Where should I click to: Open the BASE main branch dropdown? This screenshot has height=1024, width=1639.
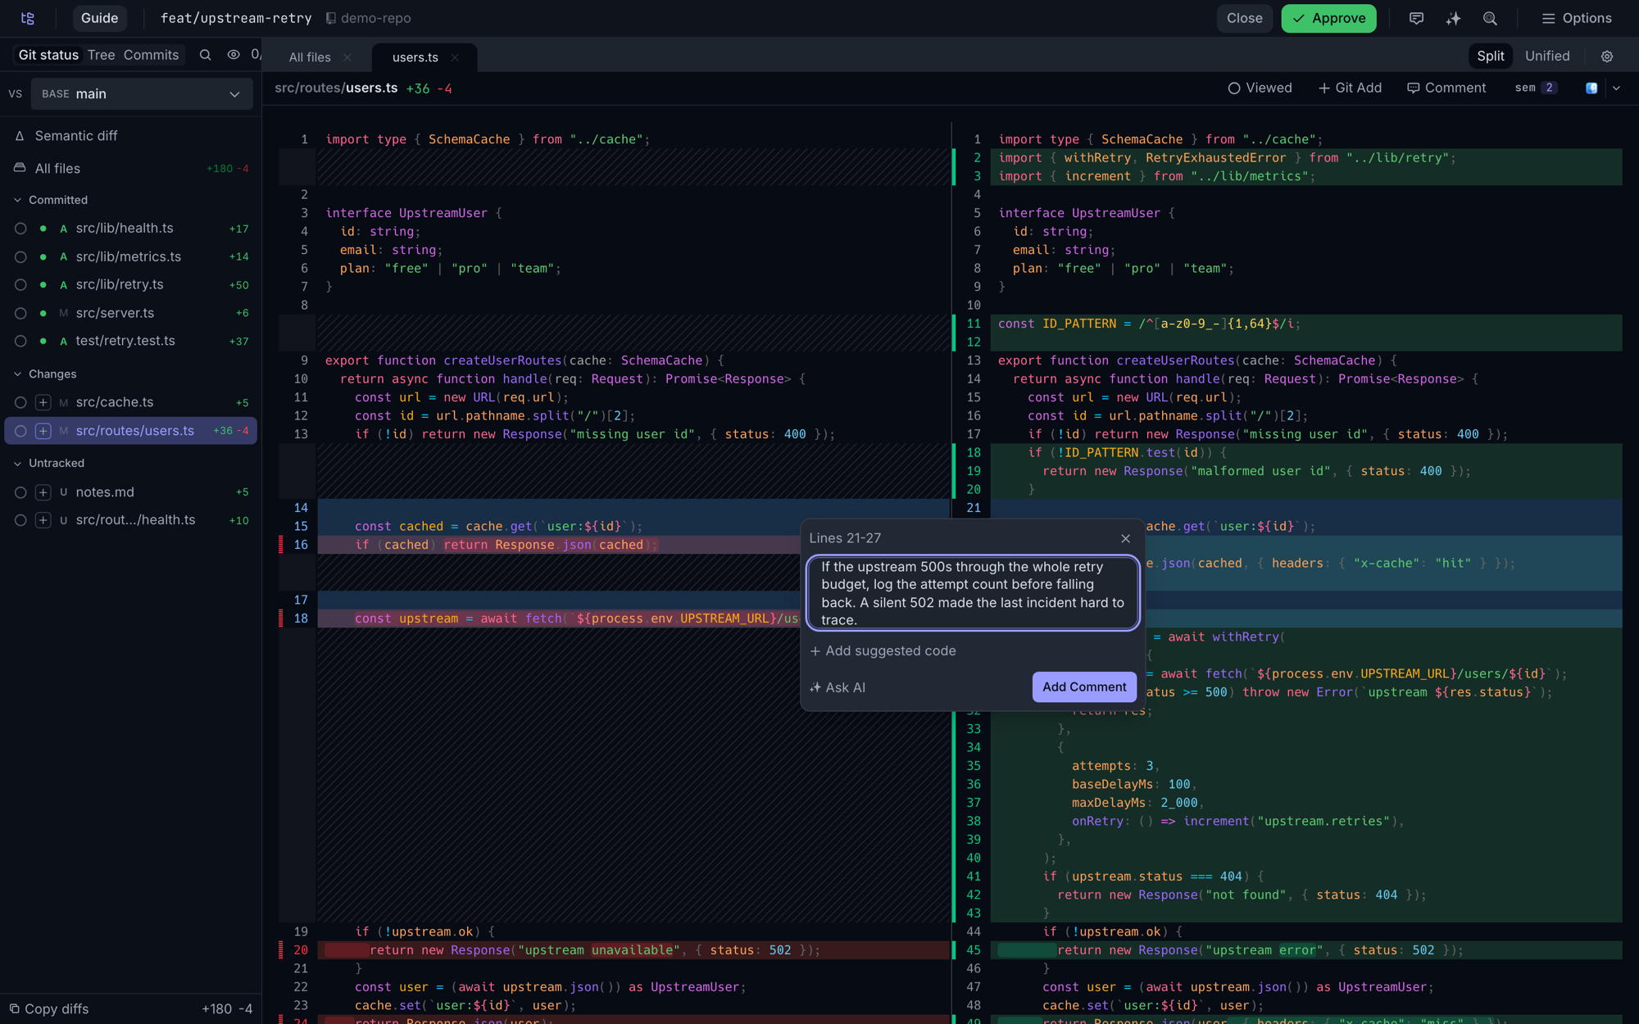142,94
